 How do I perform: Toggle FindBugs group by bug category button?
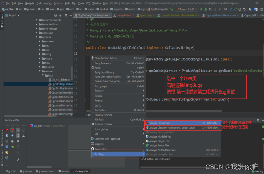[x=13, y=130]
